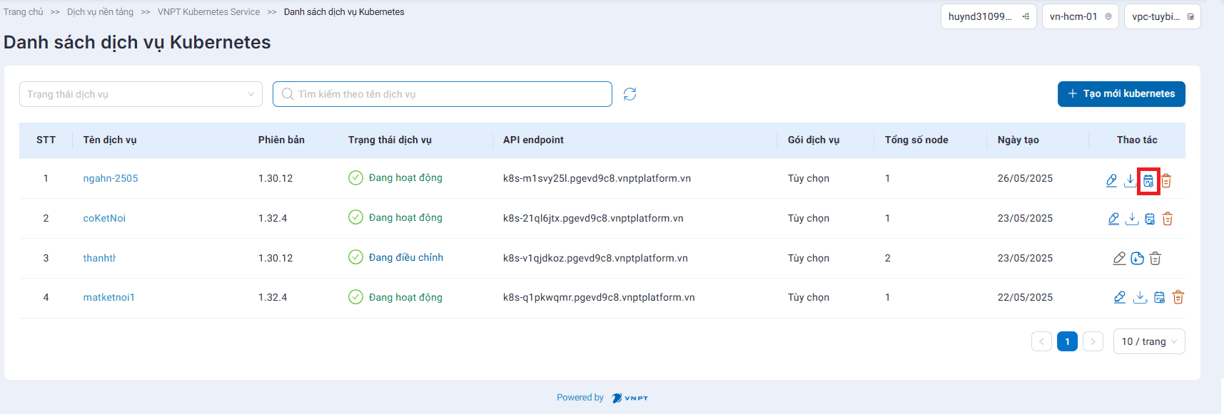Viewport: 1224px width, 414px height.
Task: Open the calendar icon for ngahn-2505
Action: pyautogui.click(x=1148, y=181)
